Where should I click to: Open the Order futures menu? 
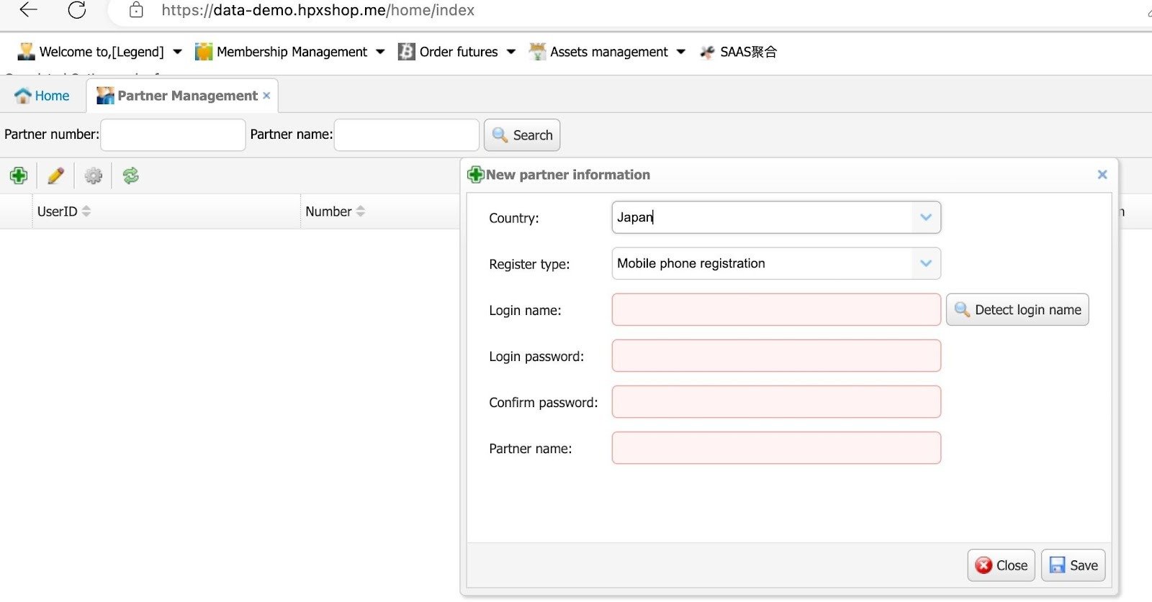pyautogui.click(x=457, y=52)
